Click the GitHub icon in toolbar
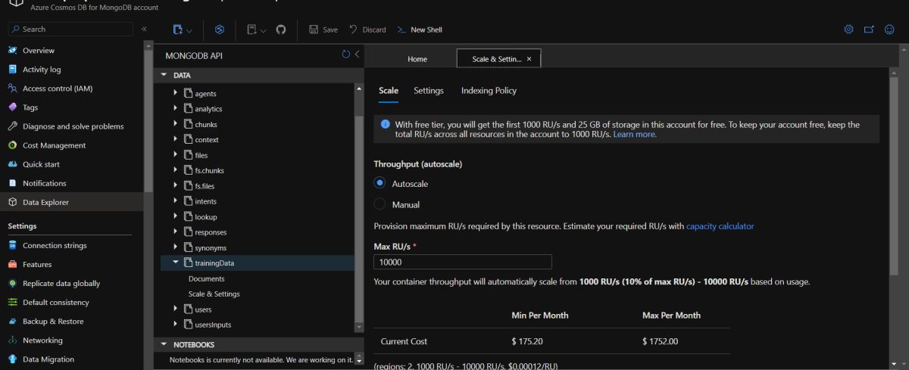This screenshot has height=370, width=909. click(x=281, y=30)
